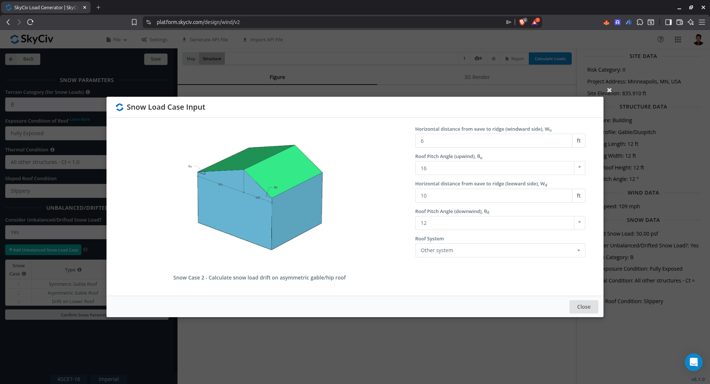Reload the page in the browser
This screenshot has width=710, height=384.
point(30,22)
